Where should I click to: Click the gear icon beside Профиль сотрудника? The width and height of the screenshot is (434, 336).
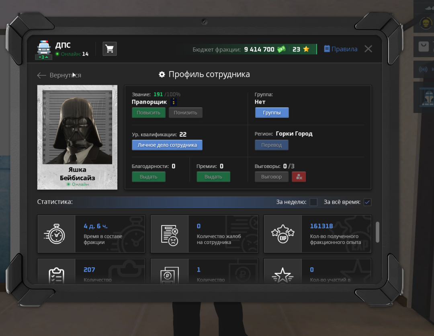click(162, 74)
